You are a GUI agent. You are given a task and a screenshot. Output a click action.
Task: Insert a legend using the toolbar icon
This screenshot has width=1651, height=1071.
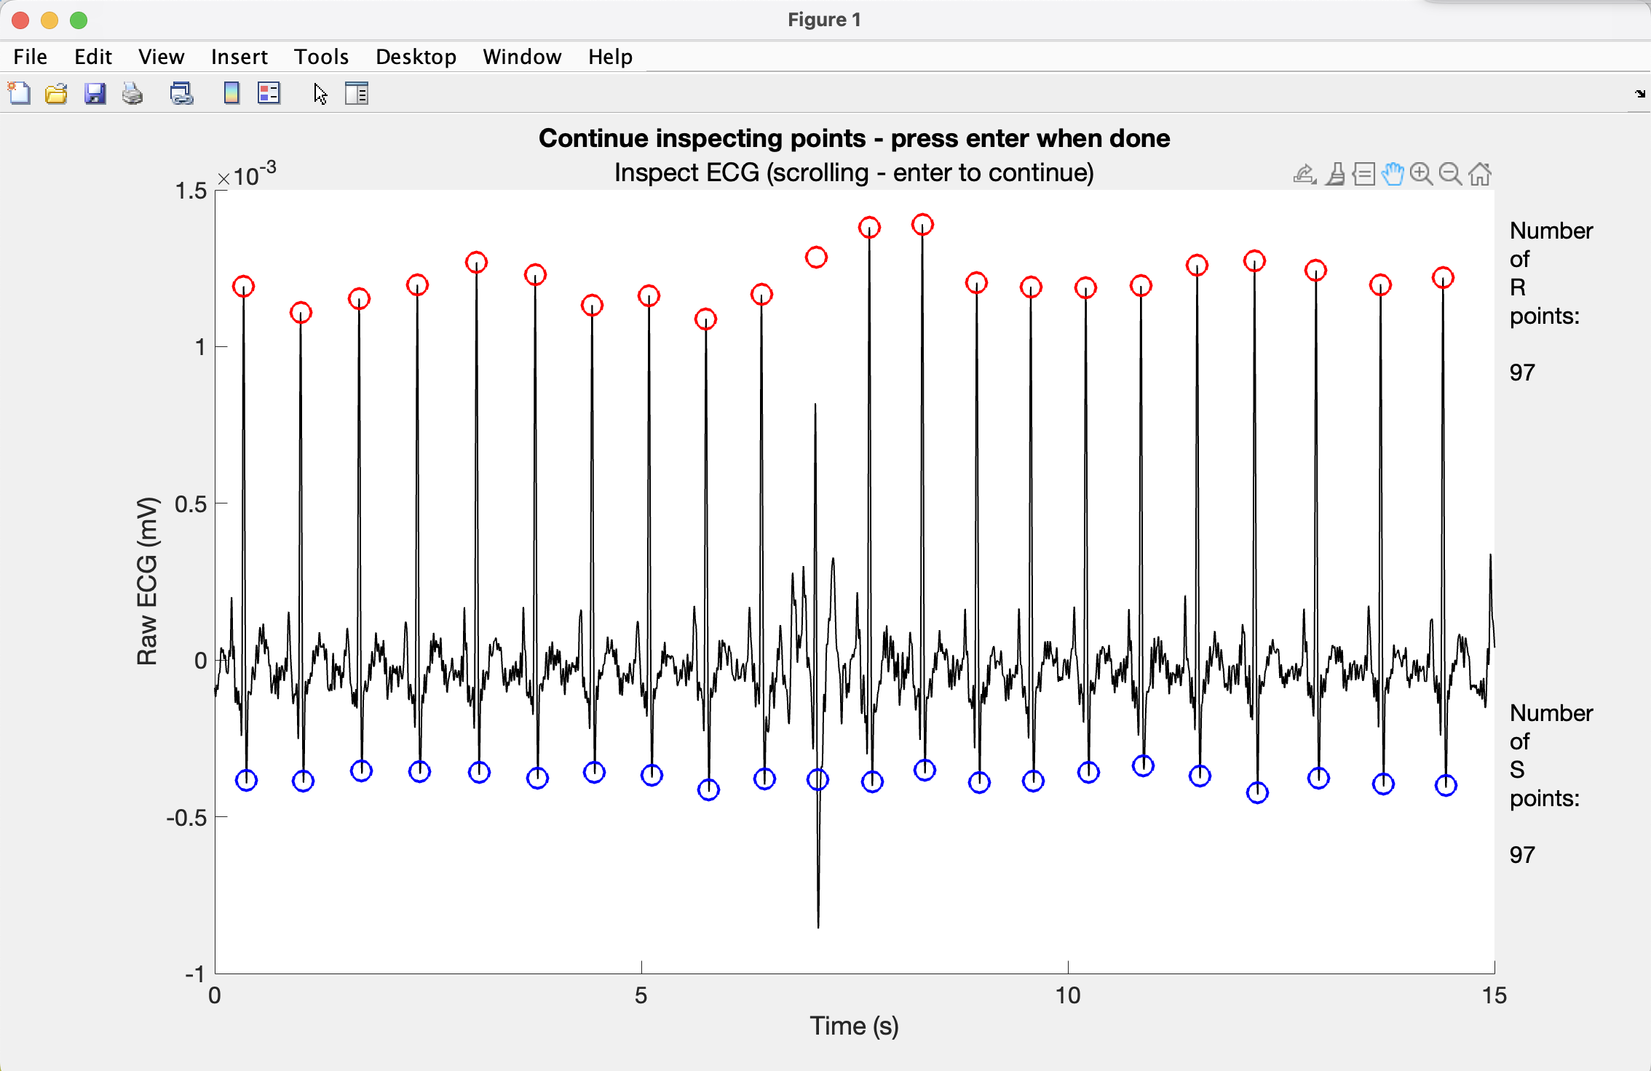(x=269, y=94)
